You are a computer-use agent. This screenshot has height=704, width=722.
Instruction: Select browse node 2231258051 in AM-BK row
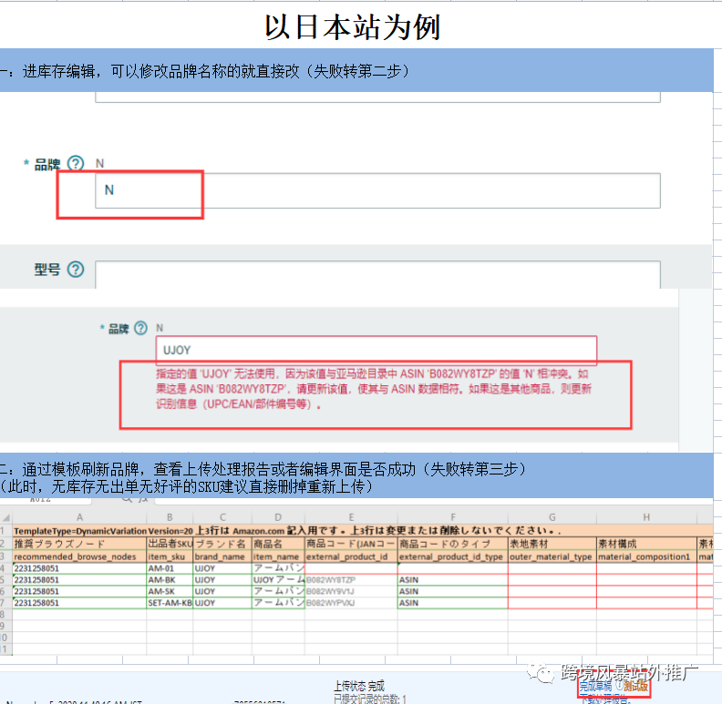tap(79, 580)
